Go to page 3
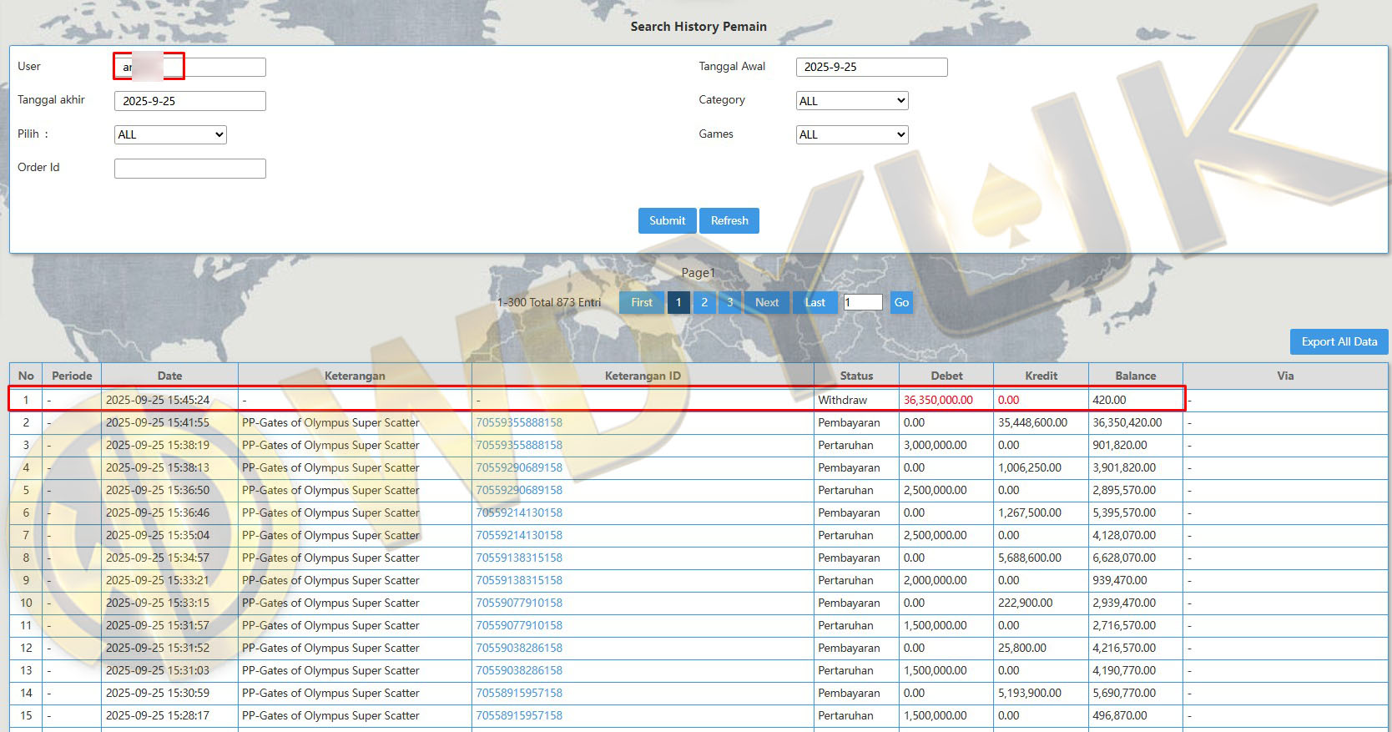 coord(729,302)
